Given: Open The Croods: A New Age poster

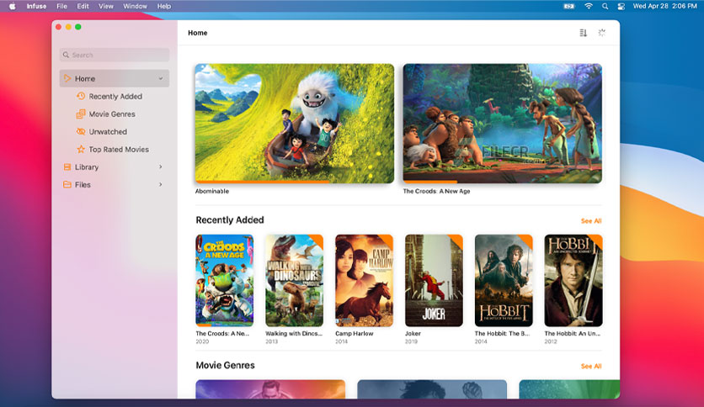Looking at the screenshot, I should (225, 281).
